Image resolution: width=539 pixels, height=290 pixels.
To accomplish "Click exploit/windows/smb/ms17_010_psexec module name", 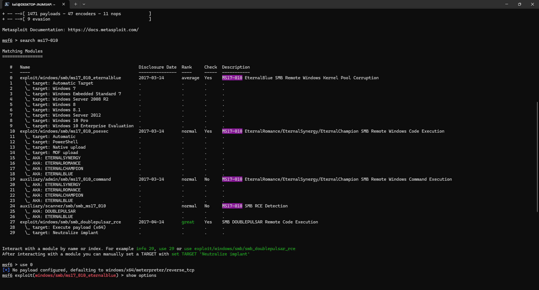I will 64,131.
